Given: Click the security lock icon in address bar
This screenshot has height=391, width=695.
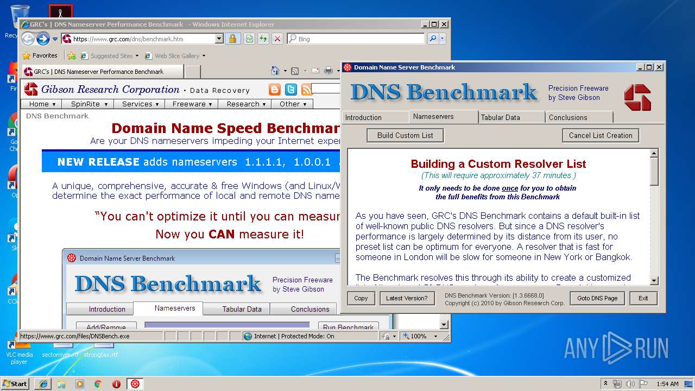Looking at the screenshot, I should click(x=232, y=39).
